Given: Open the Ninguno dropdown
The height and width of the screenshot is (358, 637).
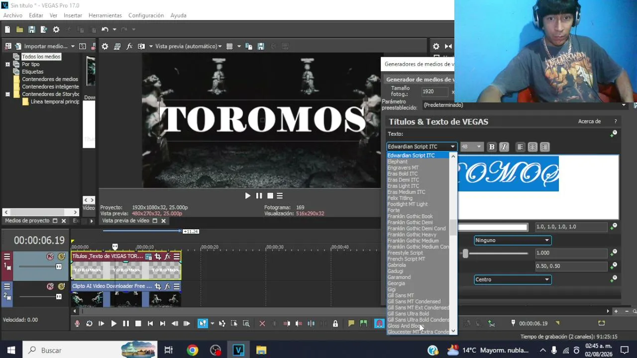Looking at the screenshot, I should coord(512,240).
